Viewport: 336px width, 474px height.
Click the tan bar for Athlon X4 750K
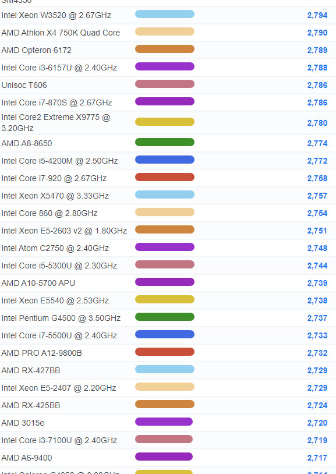(x=165, y=31)
